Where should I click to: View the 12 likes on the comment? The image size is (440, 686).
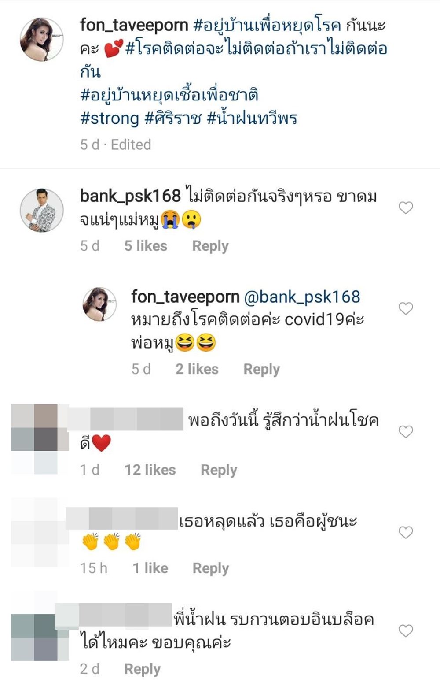point(150,470)
